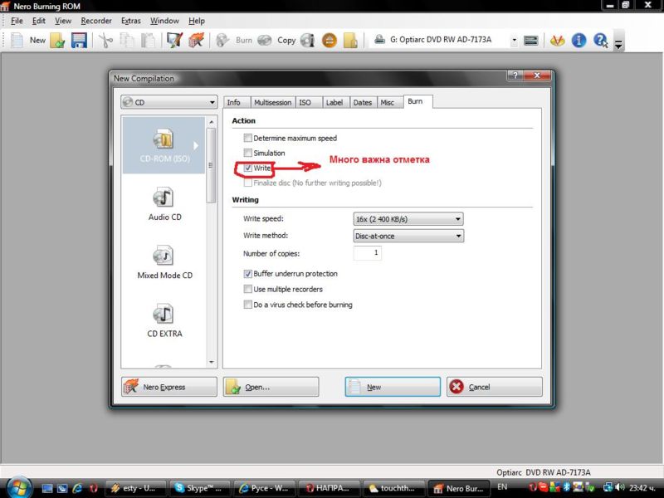
Task: Switch to the Multisession tab
Action: click(x=273, y=102)
